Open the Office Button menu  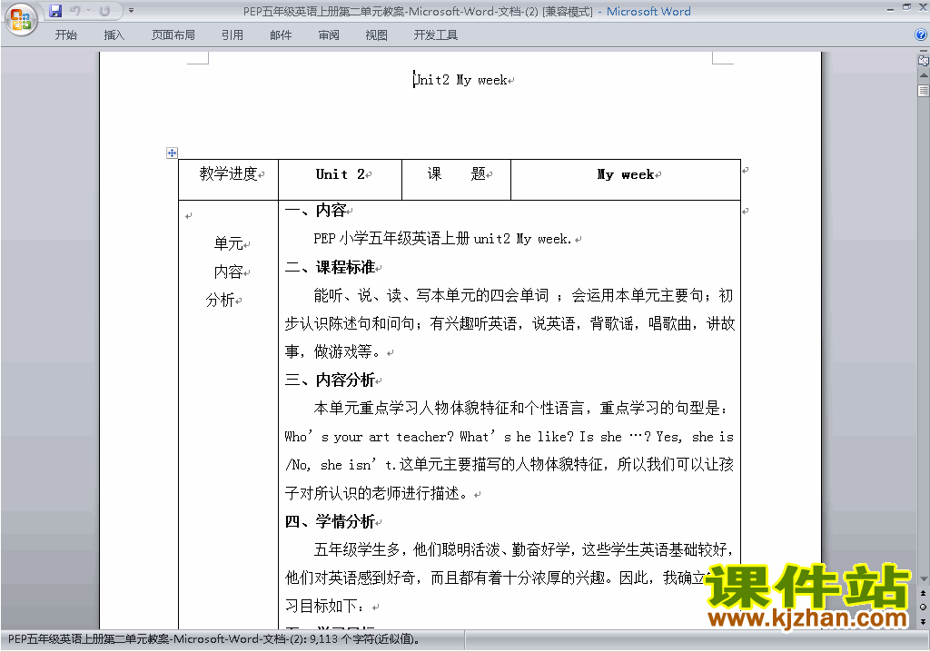[x=21, y=20]
